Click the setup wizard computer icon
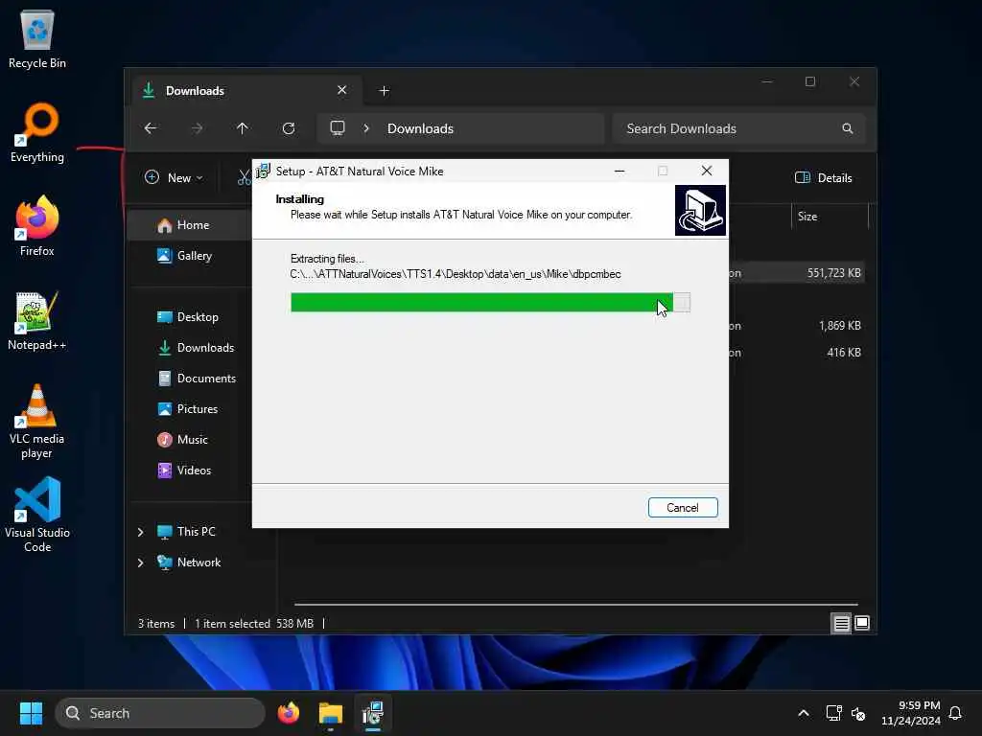The height and width of the screenshot is (736, 982). click(x=700, y=210)
